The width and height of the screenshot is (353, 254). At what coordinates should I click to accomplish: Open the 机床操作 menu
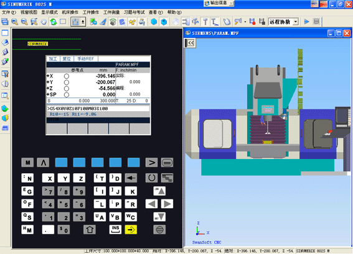point(70,12)
